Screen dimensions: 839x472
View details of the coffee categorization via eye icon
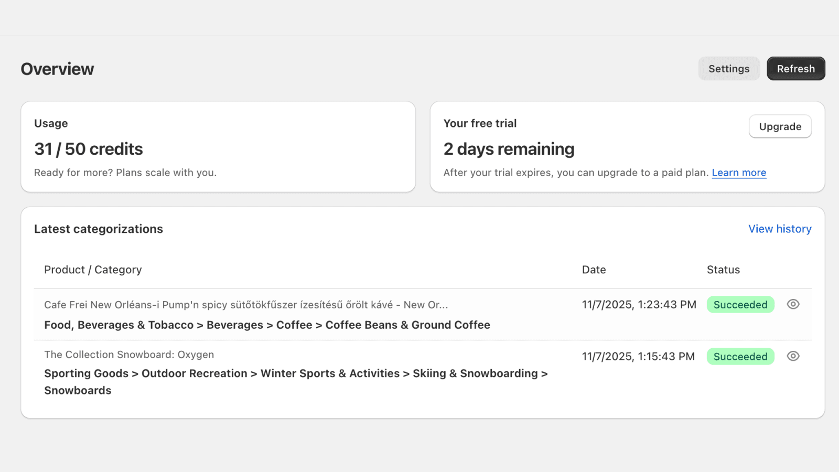(x=793, y=304)
